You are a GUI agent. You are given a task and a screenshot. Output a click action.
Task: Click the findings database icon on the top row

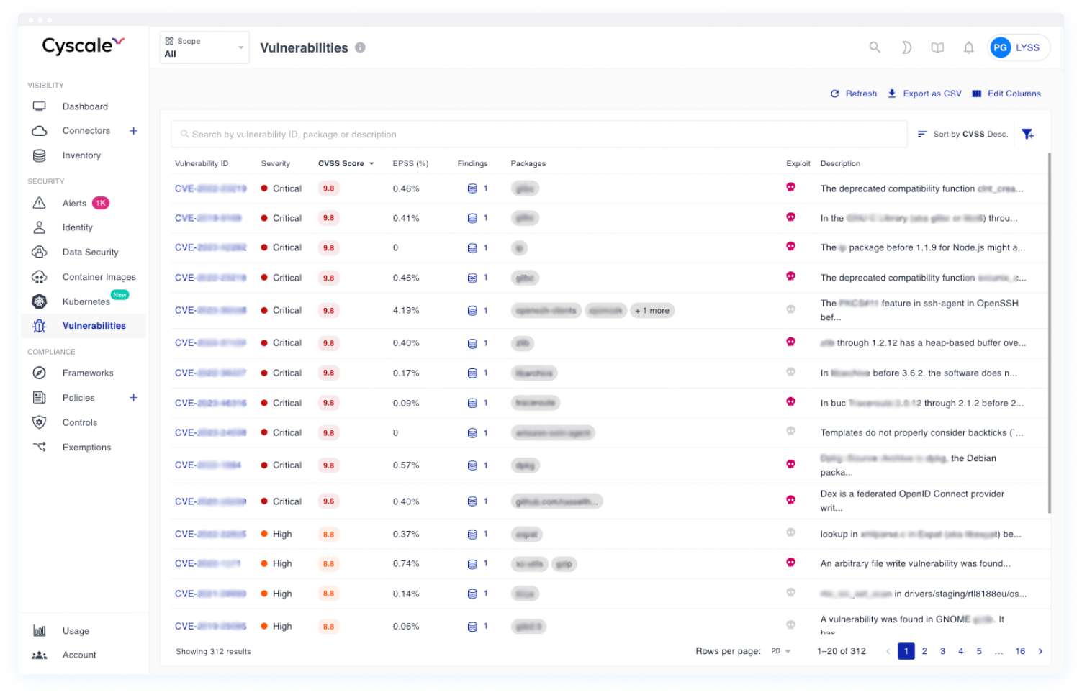(472, 188)
